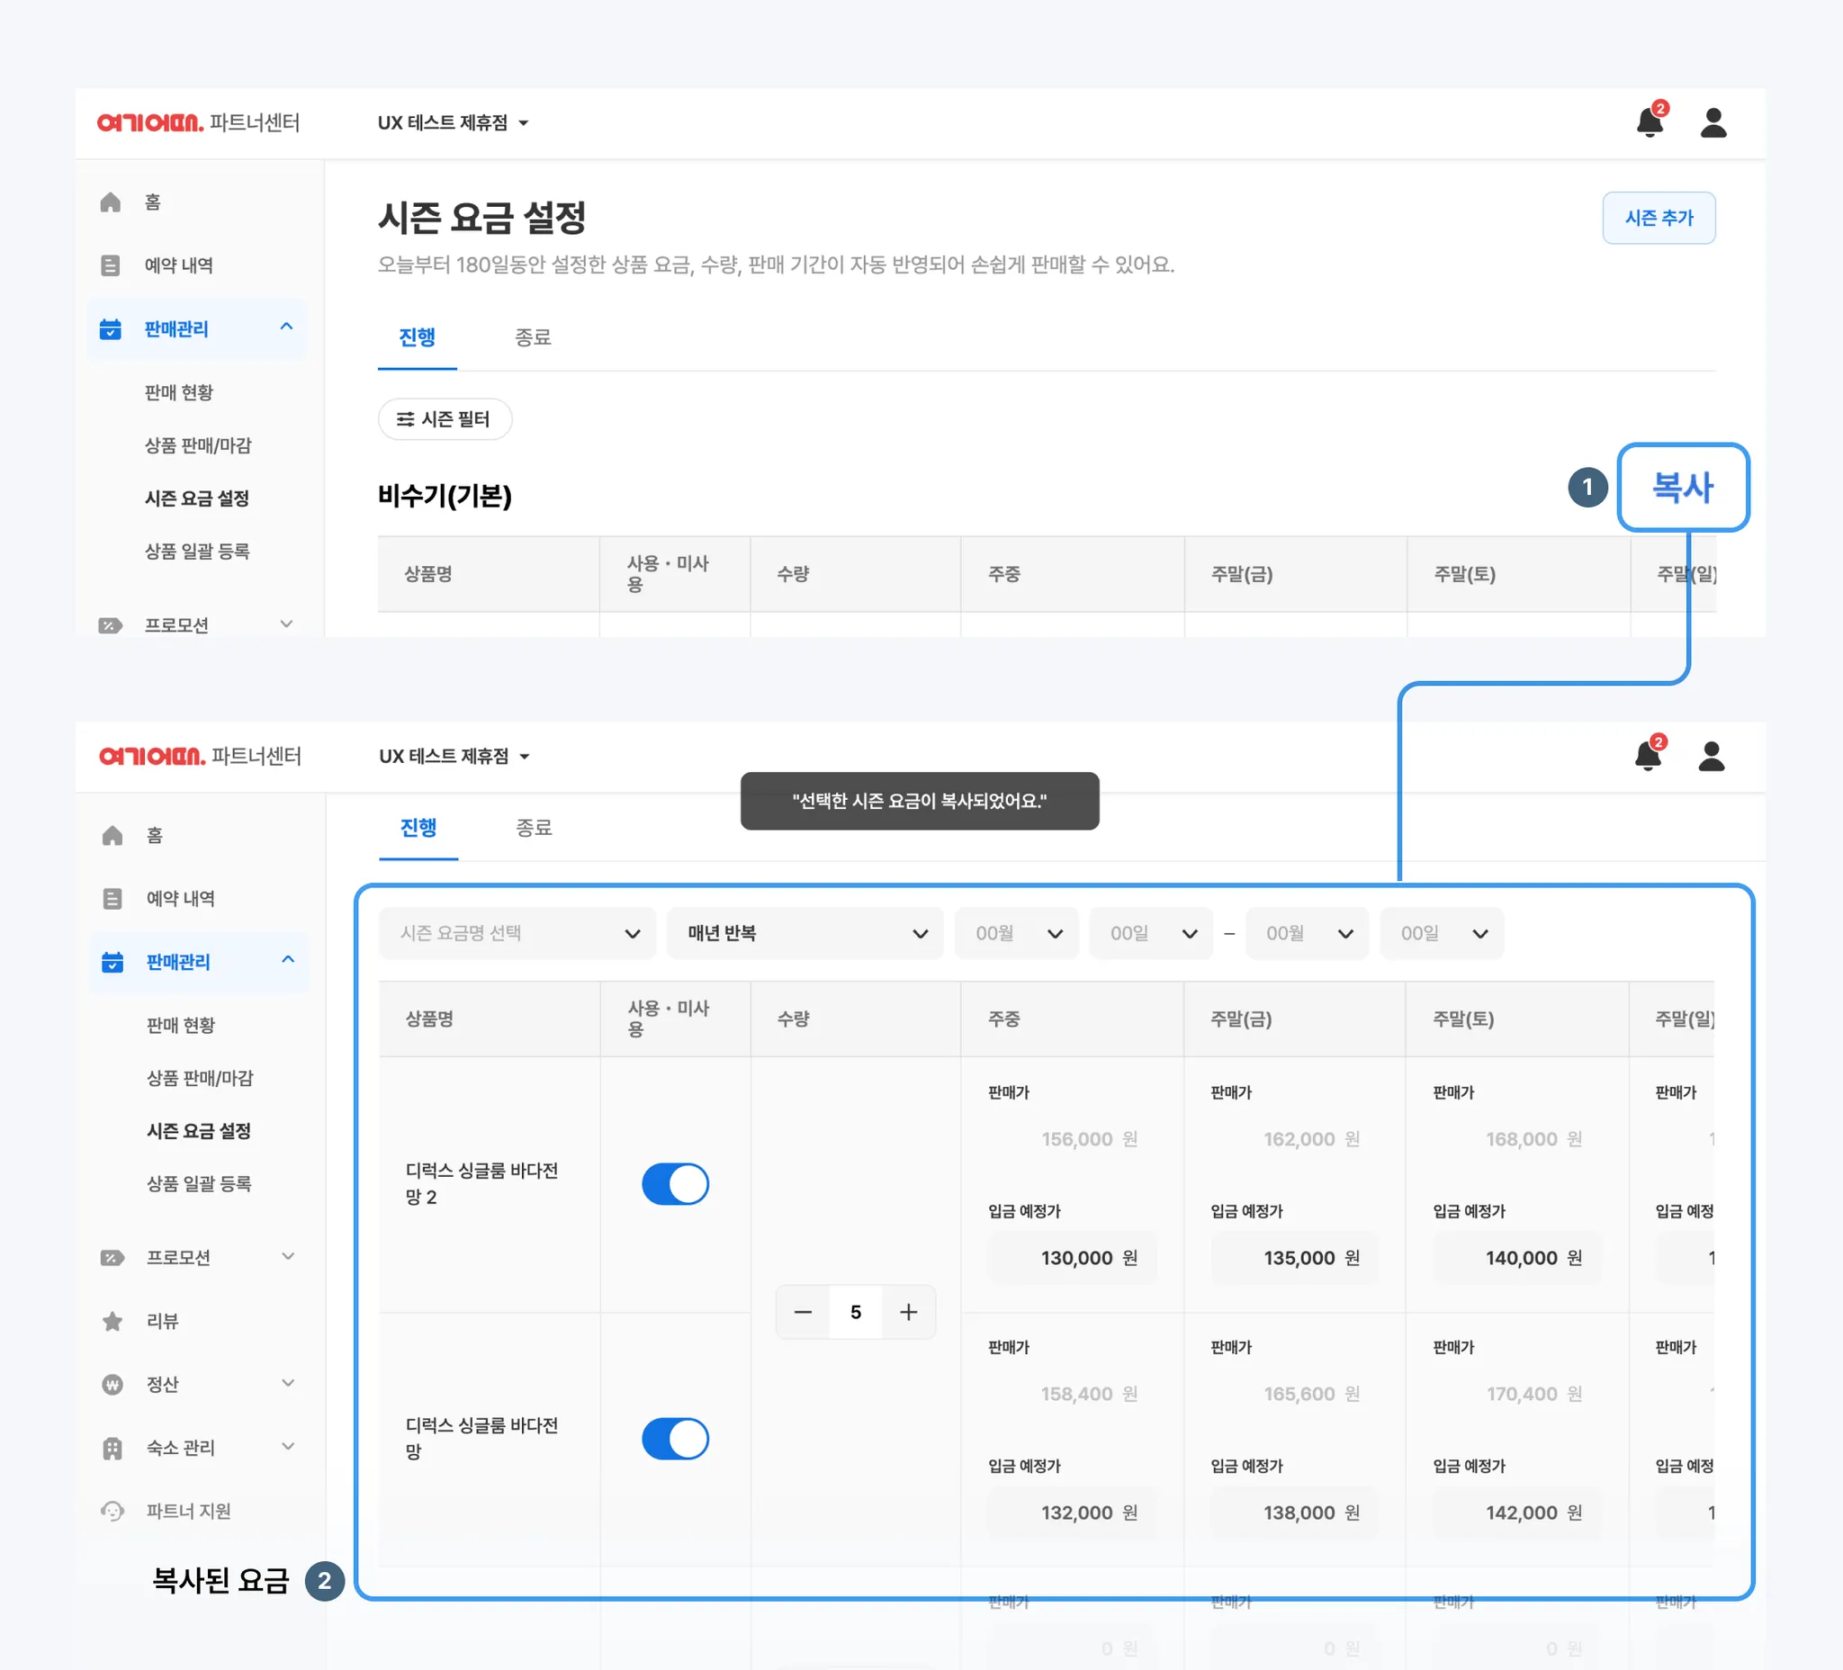Click the 시즌 추가 button
Viewport: 1843px width, 1670px height.
(1658, 218)
